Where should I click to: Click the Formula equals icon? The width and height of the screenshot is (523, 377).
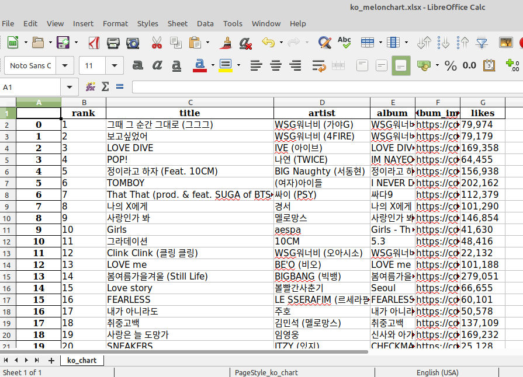point(120,87)
